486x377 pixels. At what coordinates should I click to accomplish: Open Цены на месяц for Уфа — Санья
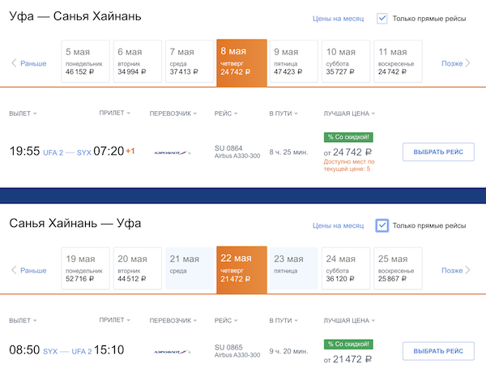(x=339, y=19)
